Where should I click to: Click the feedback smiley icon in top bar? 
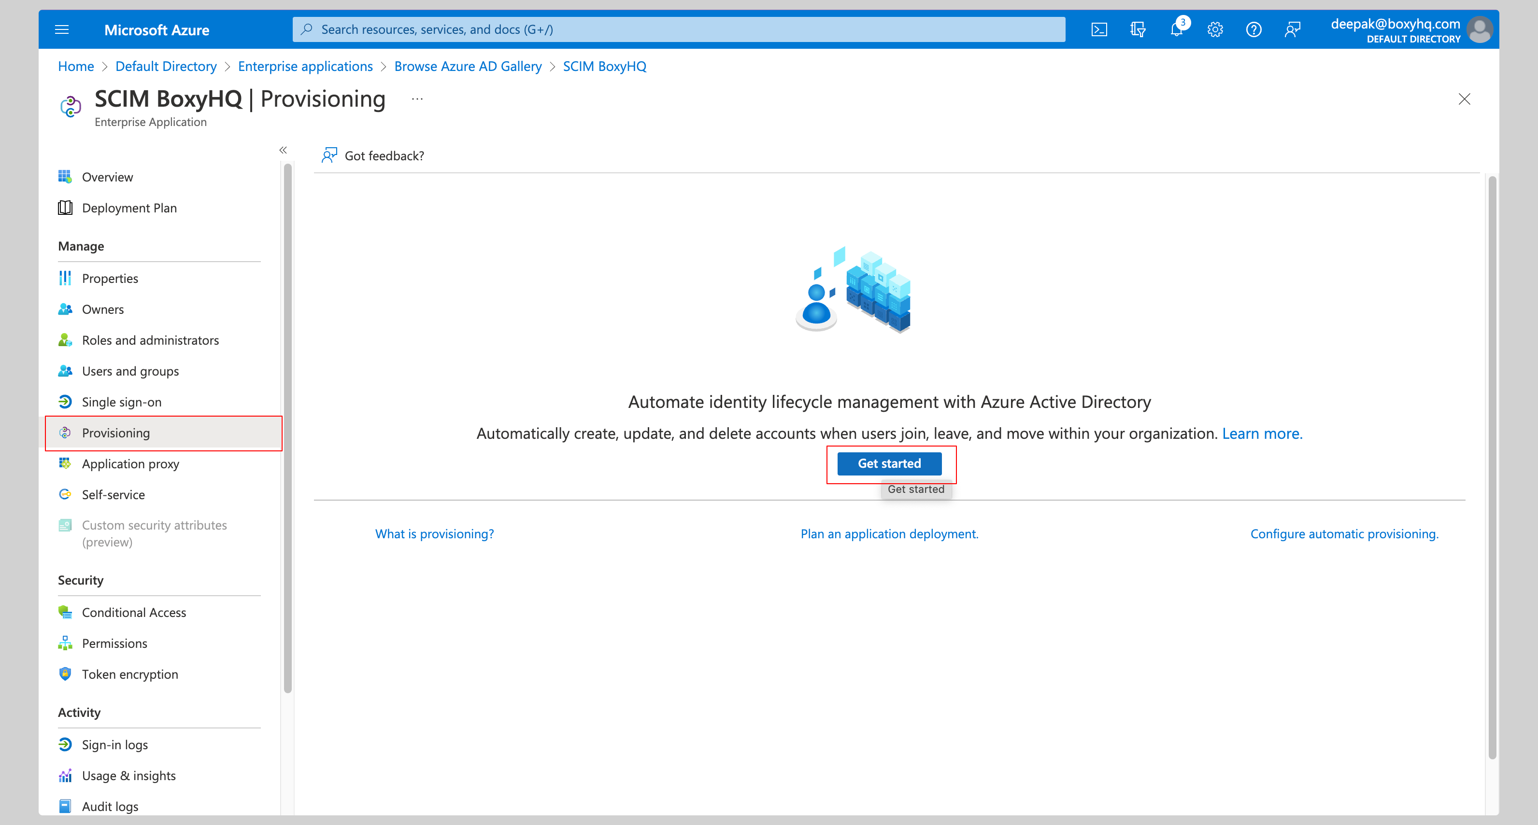pyautogui.click(x=1293, y=28)
